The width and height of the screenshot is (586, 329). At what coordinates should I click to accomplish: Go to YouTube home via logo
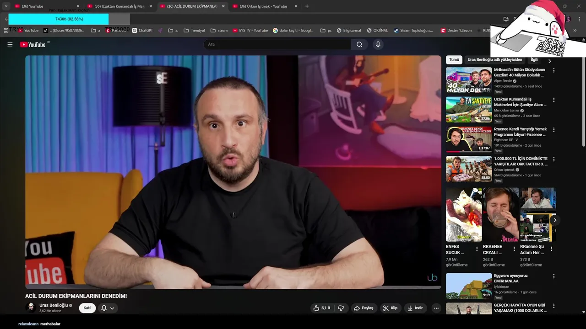click(x=33, y=44)
